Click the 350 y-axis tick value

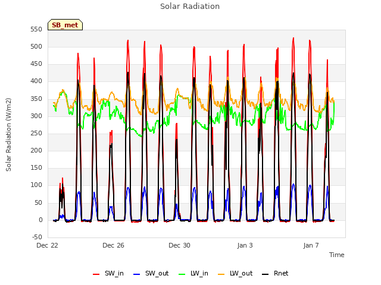pyautogui.click(x=36, y=99)
